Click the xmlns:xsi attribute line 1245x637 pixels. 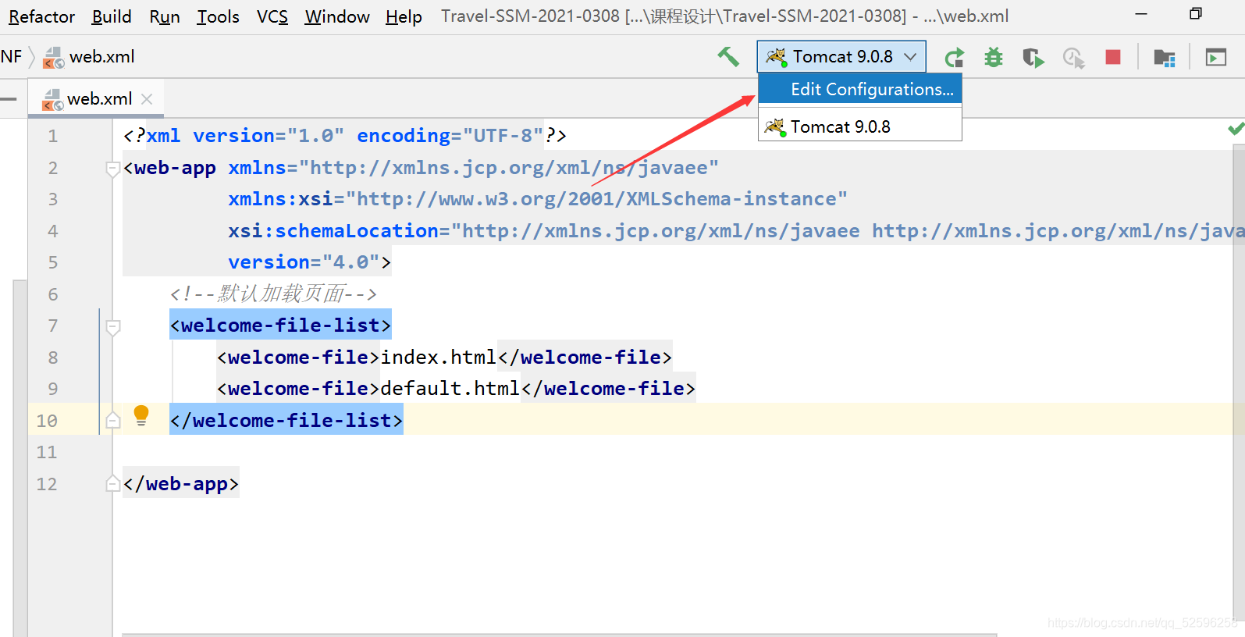point(538,199)
